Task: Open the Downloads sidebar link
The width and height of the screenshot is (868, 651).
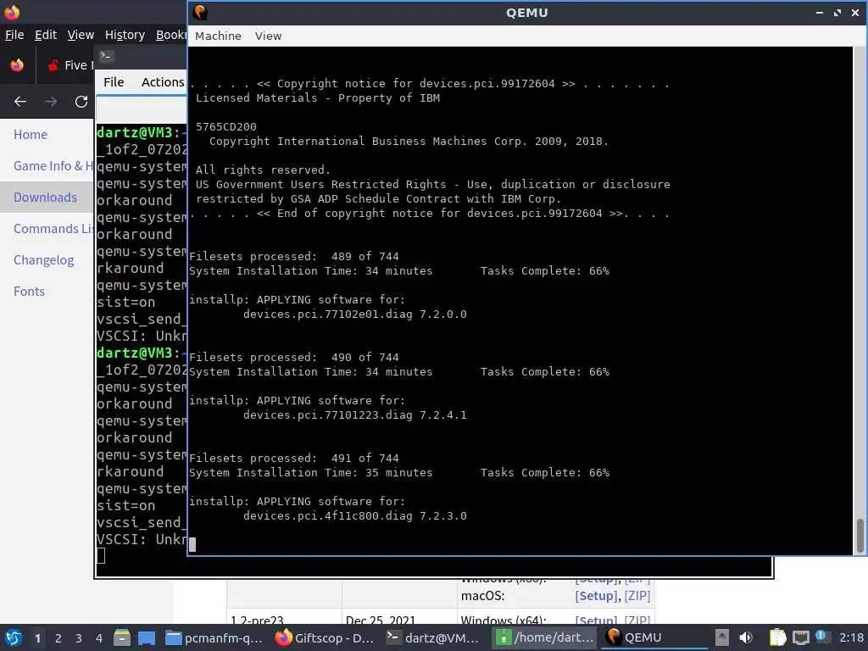Action: pyautogui.click(x=46, y=197)
